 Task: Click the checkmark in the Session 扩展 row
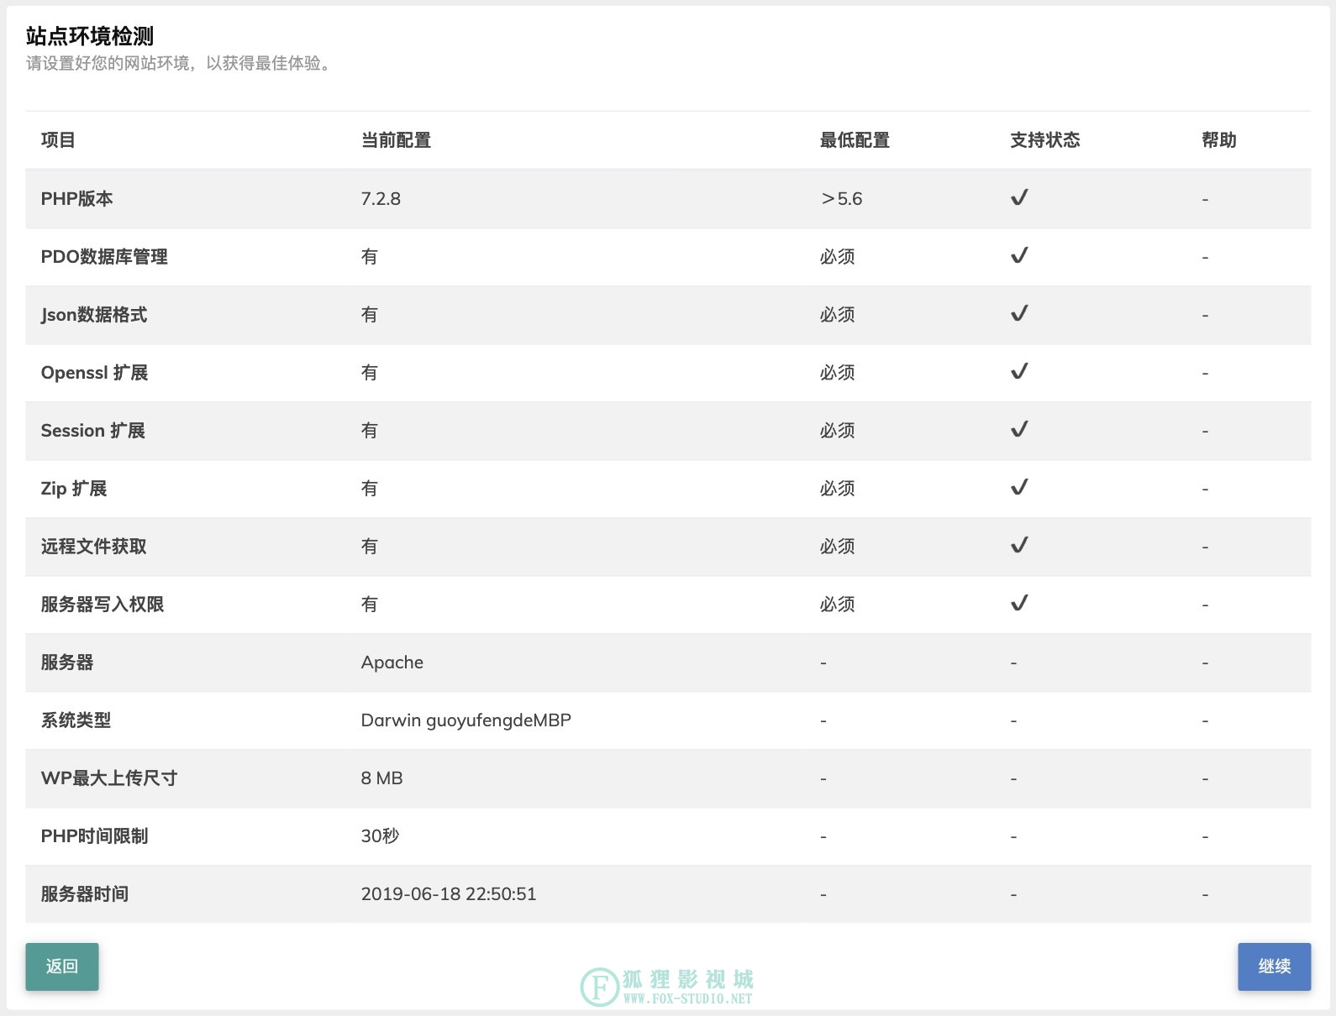point(1019,430)
